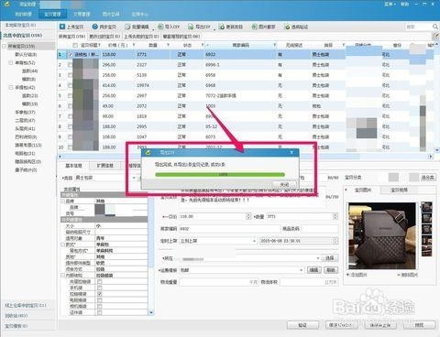The width and height of the screenshot is (440, 337).
Task: Select the third small product thumbnail beside main image
Action: pyautogui.click(x=426, y=229)
